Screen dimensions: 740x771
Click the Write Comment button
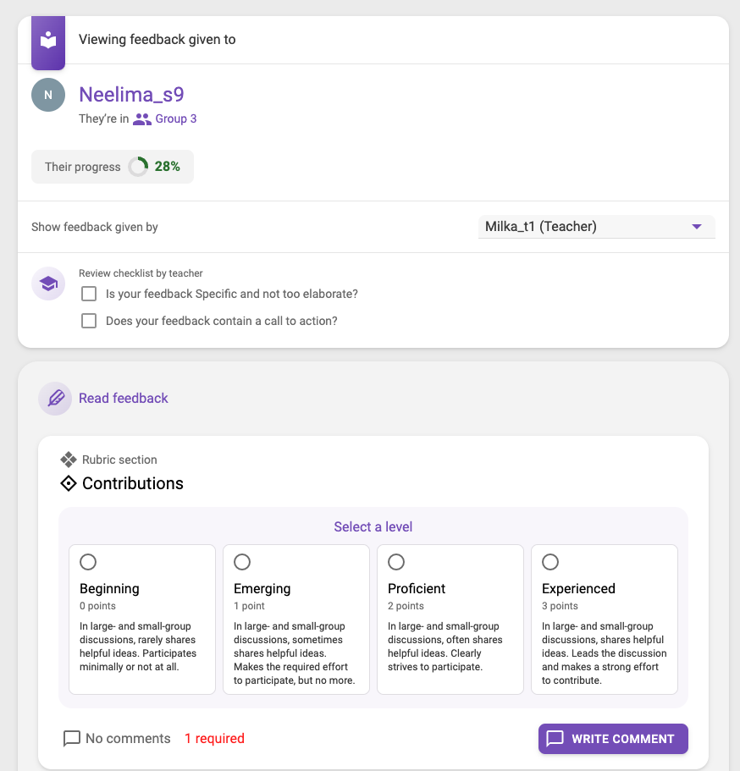click(613, 739)
